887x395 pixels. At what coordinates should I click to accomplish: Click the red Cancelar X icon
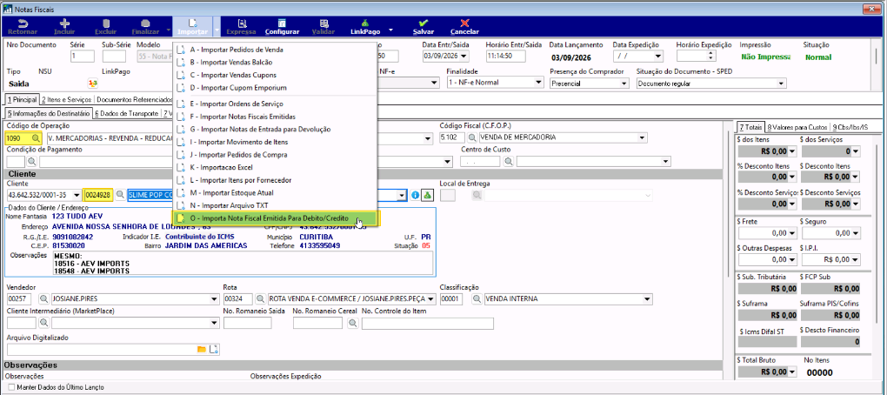pos(464,23)
